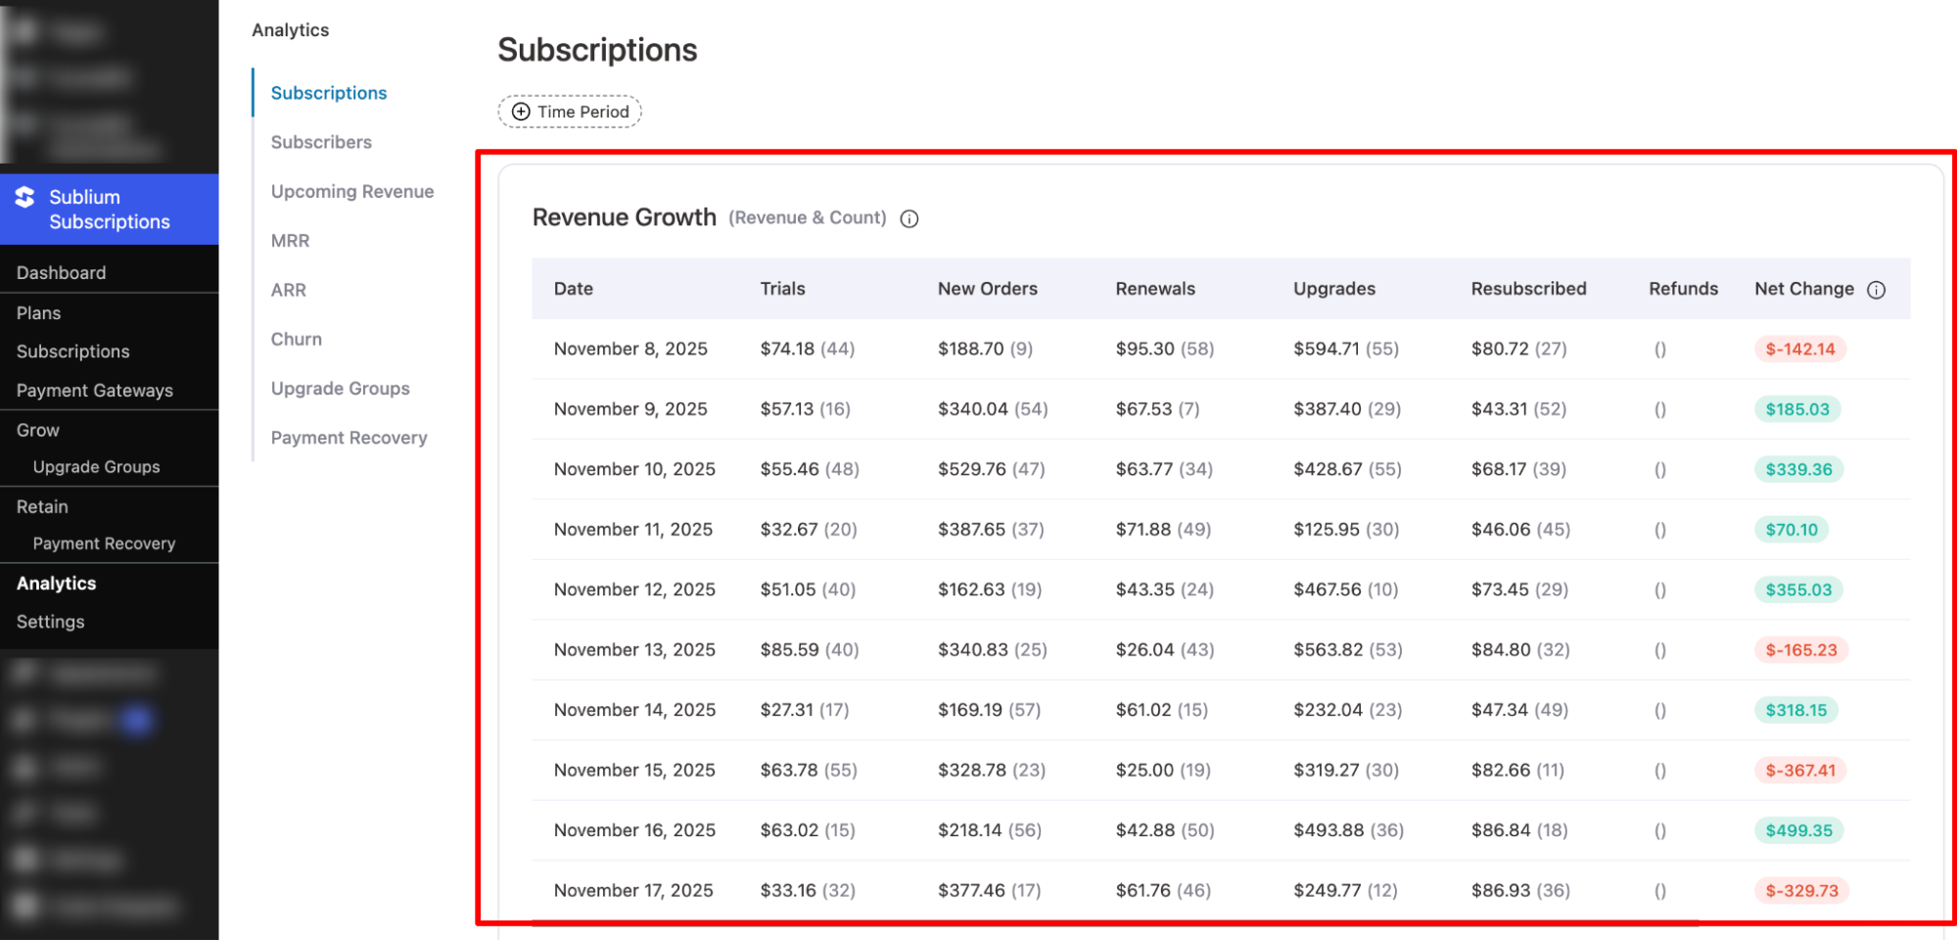
Task: Open the Revenue Growth info tooltip
Action: [909, 218]
